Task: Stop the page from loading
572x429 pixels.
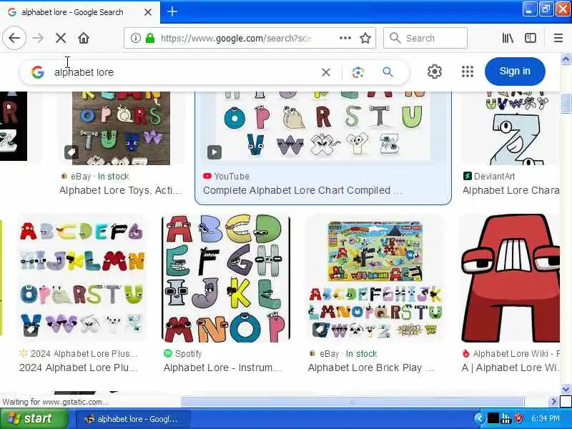Action: click(61, 38)
